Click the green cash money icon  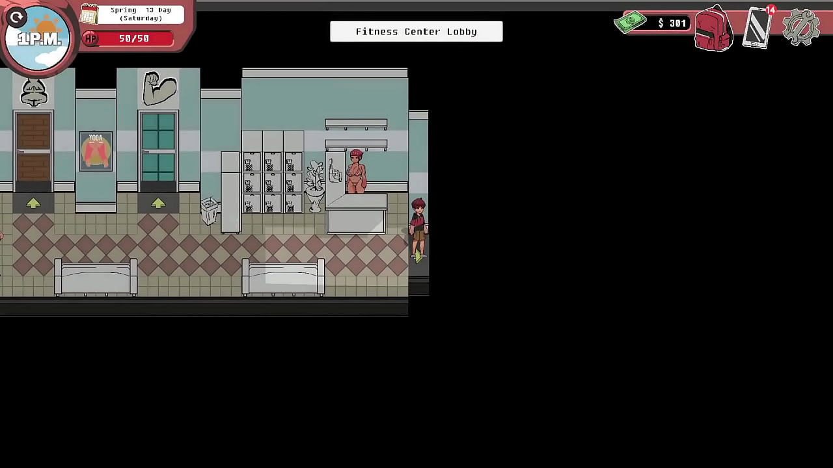pyautogui.click(x=630, y=23)
